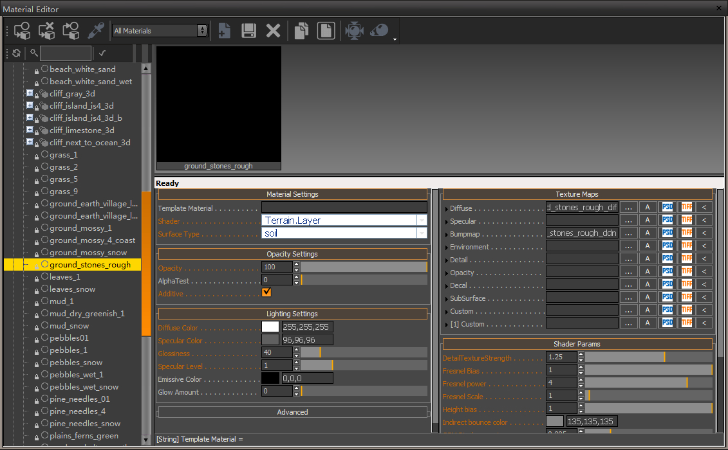The image size is (728, 450).
Task: Click the Diffuse Color white swatch
Action: tap(270, 327)
